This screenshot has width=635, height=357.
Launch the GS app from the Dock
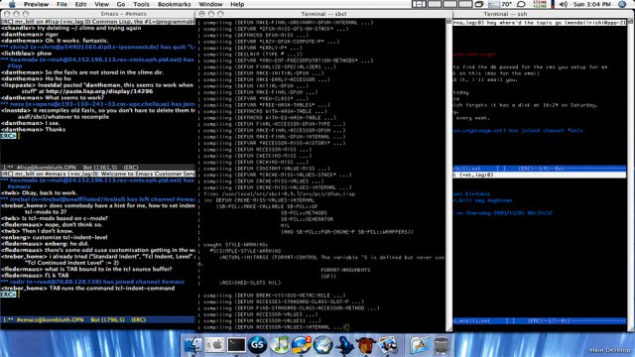tap(258, 345)
